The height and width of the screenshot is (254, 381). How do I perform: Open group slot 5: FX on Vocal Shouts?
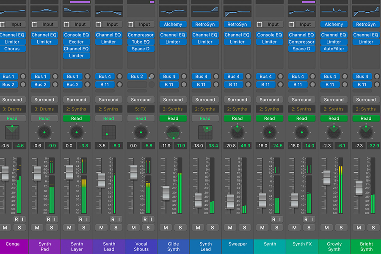pyautogui.click(x=141, y=109)
